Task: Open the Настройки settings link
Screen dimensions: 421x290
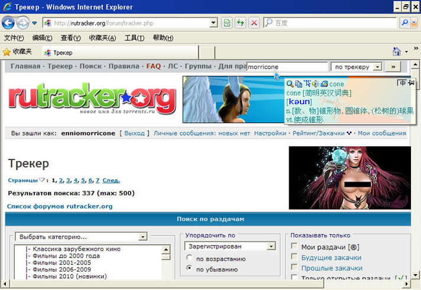Action: (x=270, y=133)
